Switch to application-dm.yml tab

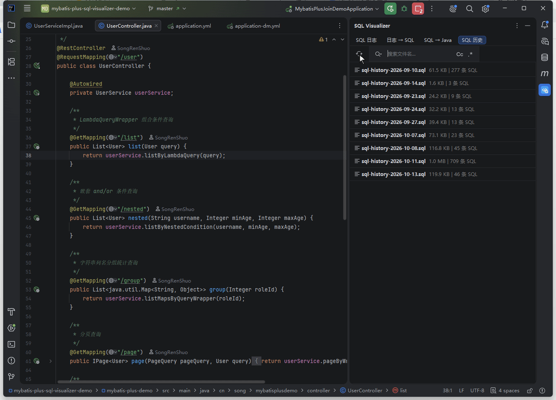pos(253,26)
